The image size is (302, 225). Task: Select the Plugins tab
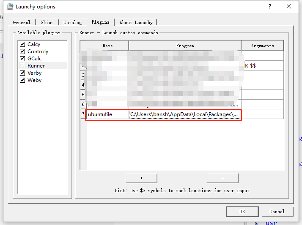(x=101, y=22)
